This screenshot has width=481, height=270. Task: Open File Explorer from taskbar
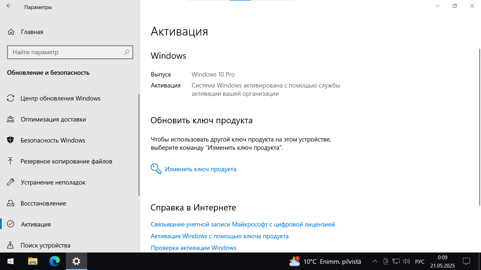(x=33, y=261)
